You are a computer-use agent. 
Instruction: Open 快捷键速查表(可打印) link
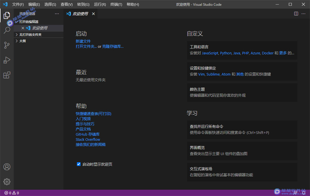pos(93,114)
